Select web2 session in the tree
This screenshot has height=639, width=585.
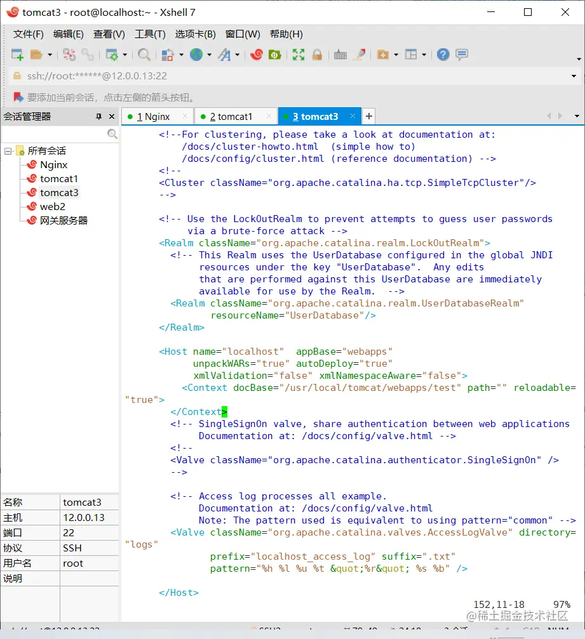pyautogui.click(x=52, y=207)
